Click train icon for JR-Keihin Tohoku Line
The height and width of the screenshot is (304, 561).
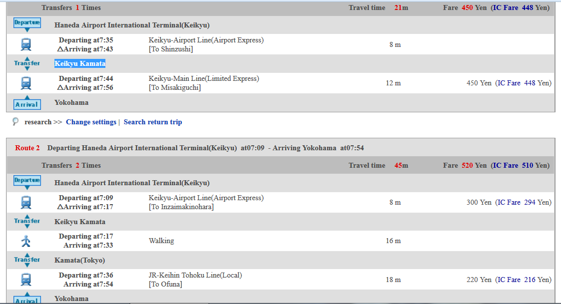tap(26, 280)
